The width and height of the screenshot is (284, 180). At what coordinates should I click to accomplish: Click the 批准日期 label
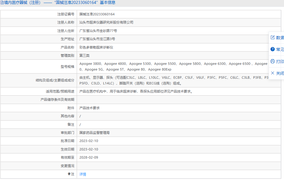coord(67,141)
